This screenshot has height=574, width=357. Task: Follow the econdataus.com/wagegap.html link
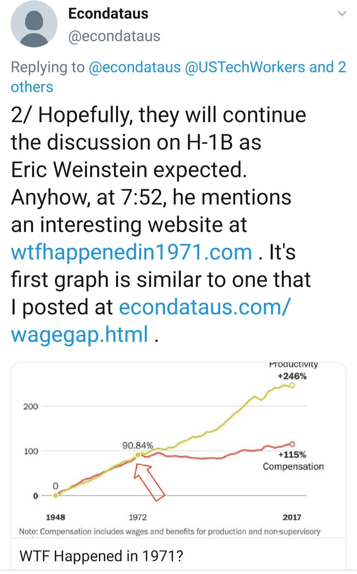point(205,307)
